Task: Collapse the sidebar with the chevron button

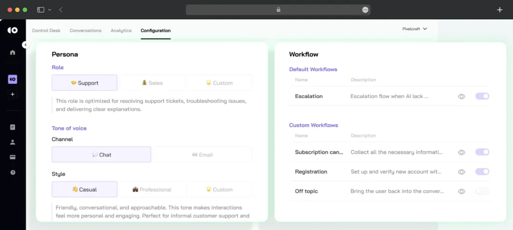Action: (26, 45)
